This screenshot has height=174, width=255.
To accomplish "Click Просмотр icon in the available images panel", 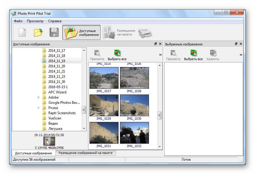I will pyautogui.click(x=97, y=55).
